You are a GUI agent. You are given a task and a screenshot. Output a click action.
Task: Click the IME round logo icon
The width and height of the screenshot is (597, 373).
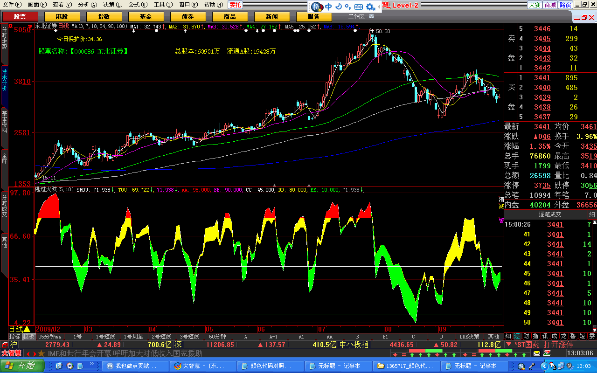coord(317,7)
